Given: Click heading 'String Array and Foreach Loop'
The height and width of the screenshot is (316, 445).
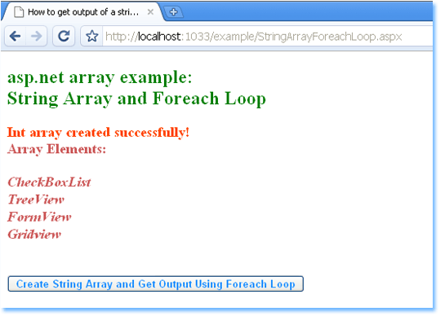Looking at the screenshot, I should pyautogui.click(x=136, y=99).
